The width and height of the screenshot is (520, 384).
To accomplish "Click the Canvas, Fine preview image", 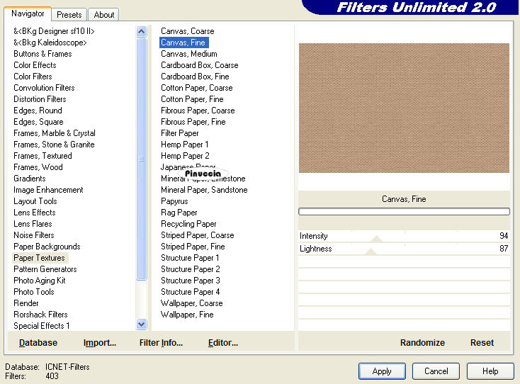I will (x=404, y=108).
